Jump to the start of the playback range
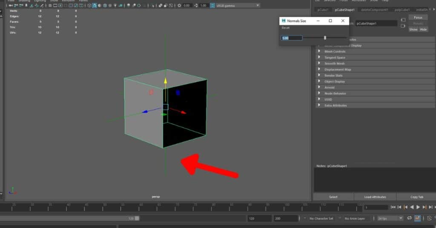436x228 pixels. click(393, 207)
